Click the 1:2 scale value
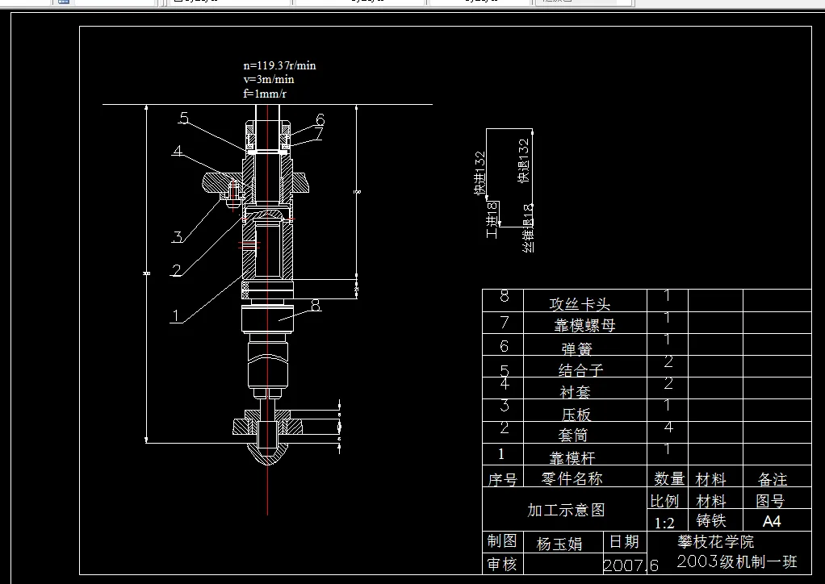The image size is (825, 584). pyautogui.click(x=664, y=523)
